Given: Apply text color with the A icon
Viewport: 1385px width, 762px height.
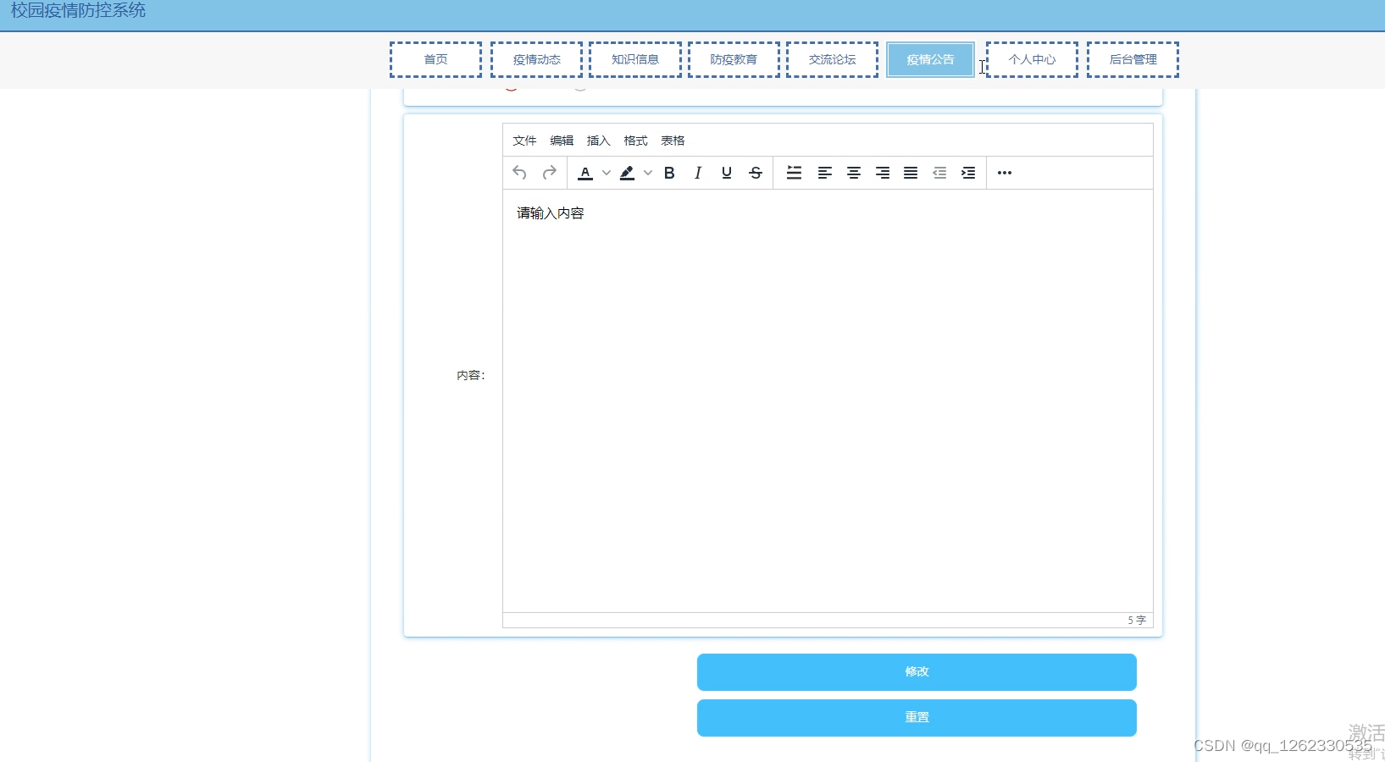Looking at the screenshot, I should pyautogui.click(x=585, y=173).
